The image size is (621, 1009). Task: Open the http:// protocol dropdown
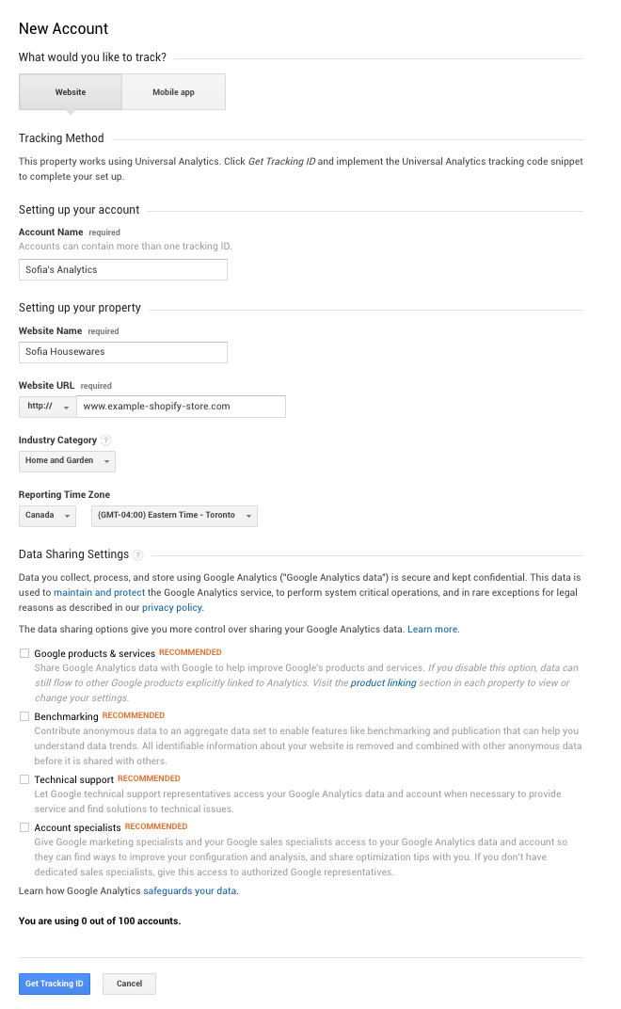(47, 407)
